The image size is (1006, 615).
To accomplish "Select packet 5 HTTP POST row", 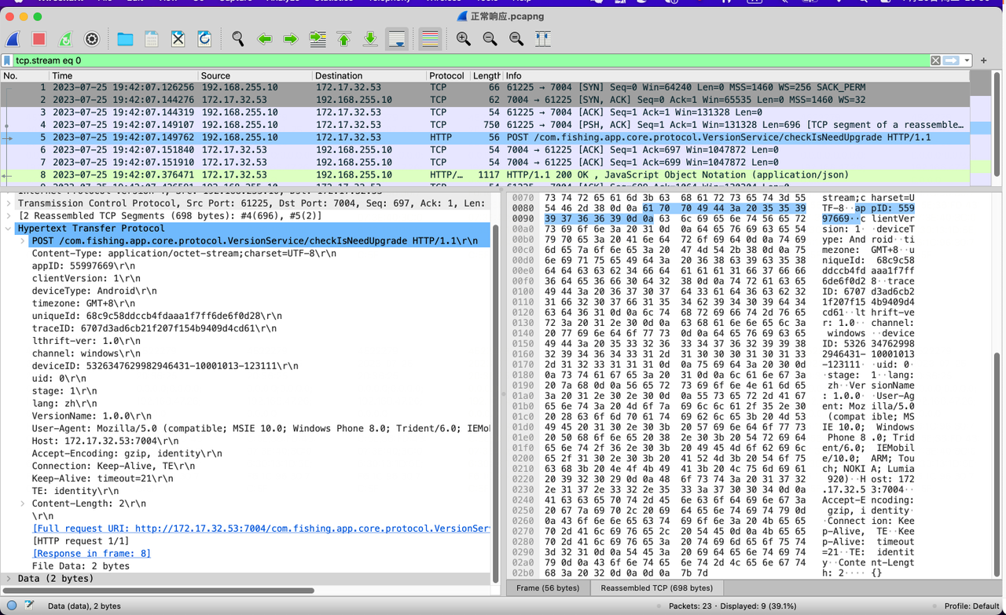I will [x=485, y=137].
